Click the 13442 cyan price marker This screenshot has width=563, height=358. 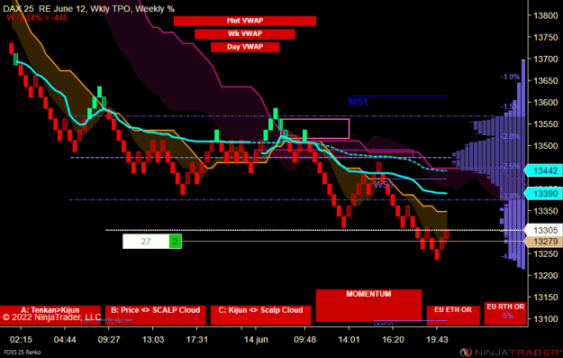(x=543, y=170)
